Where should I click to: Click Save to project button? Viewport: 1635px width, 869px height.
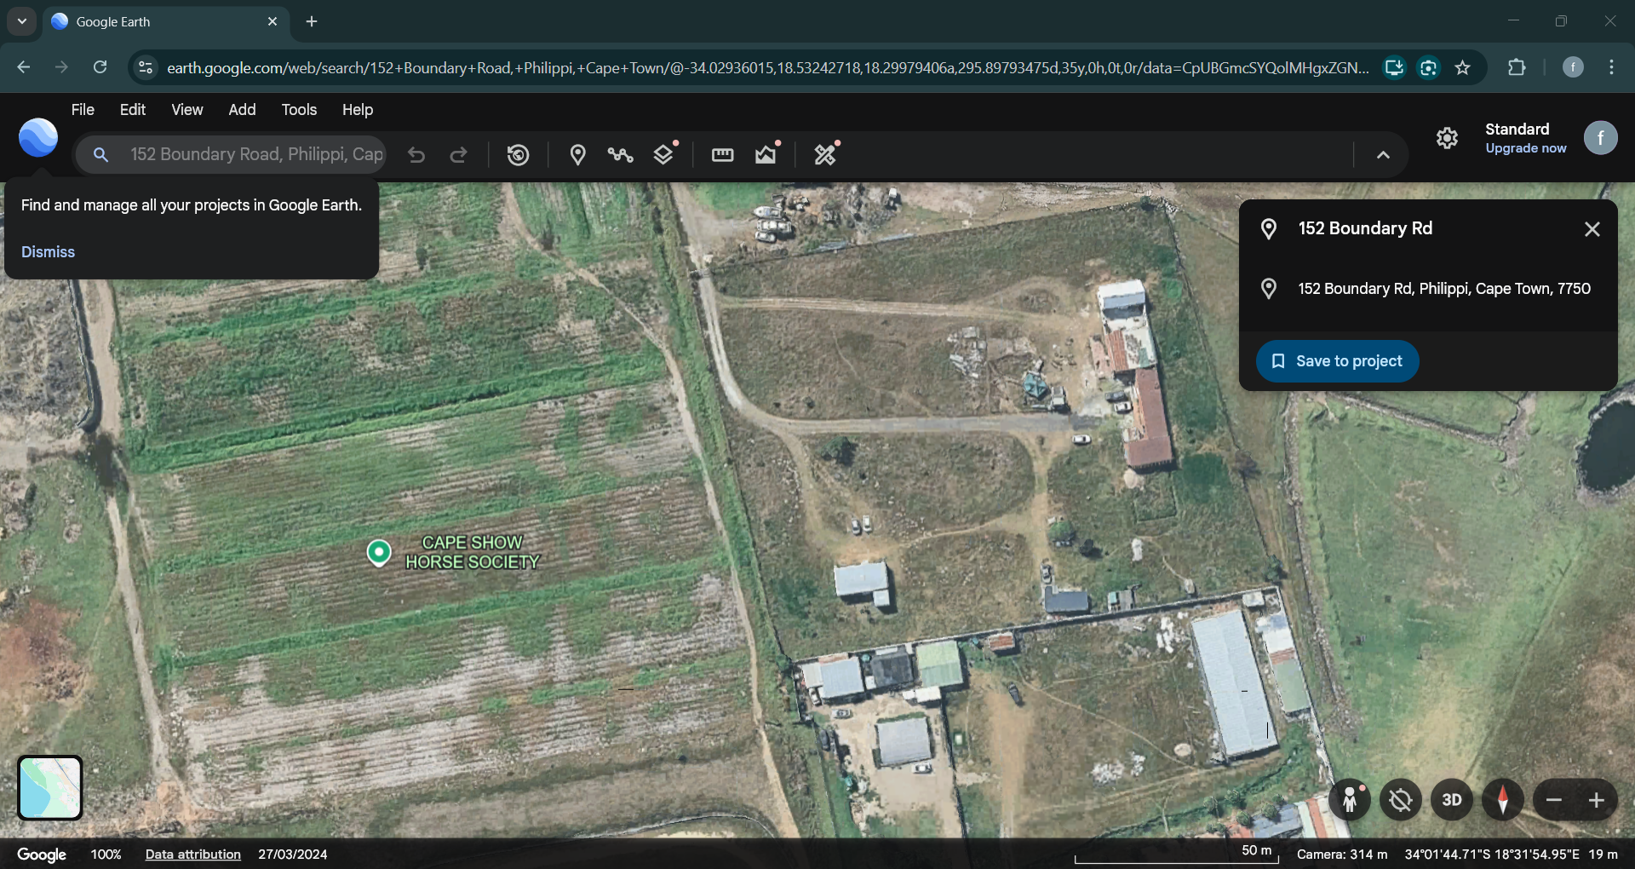[1337, 361]
